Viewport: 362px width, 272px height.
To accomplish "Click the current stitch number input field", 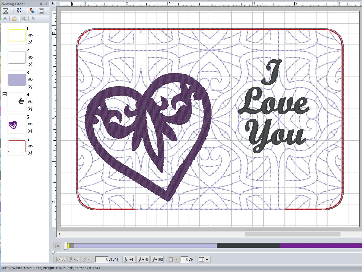I will [x=102, y=259].
